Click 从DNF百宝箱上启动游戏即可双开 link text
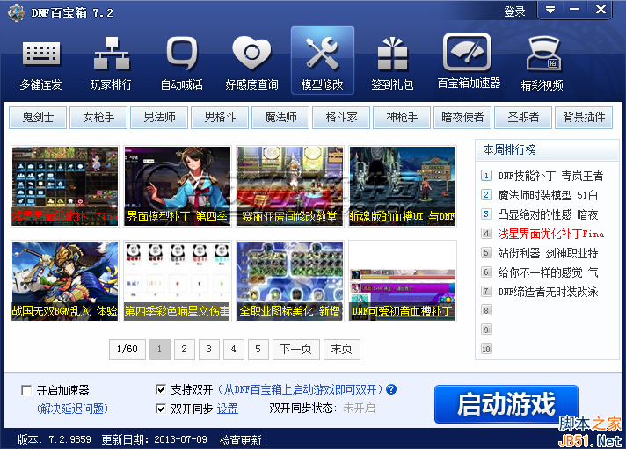Image resolution: width=626 pixels, height=449 pixels. click(x=300, y=389)
